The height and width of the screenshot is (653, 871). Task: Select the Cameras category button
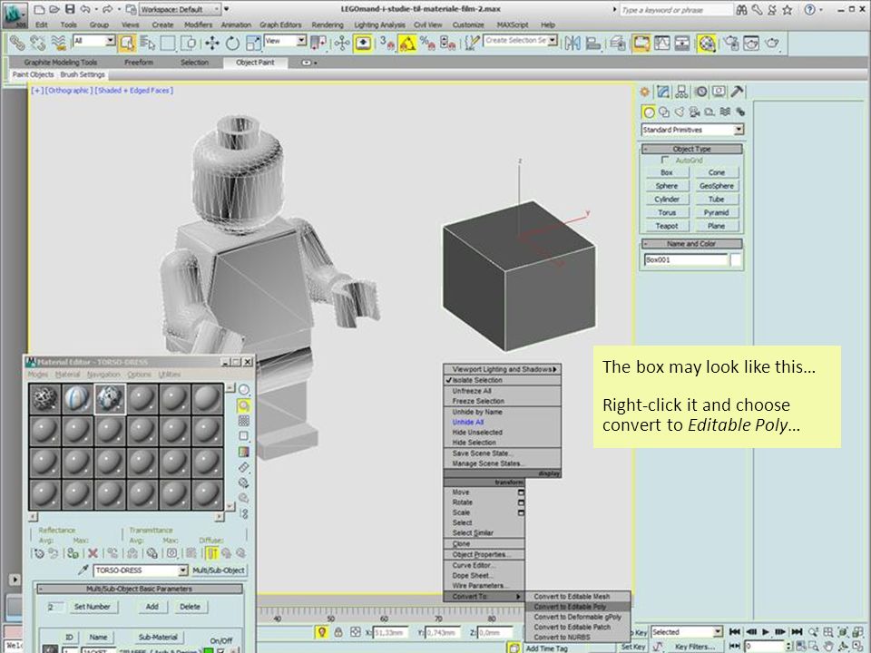coord(694,112)
